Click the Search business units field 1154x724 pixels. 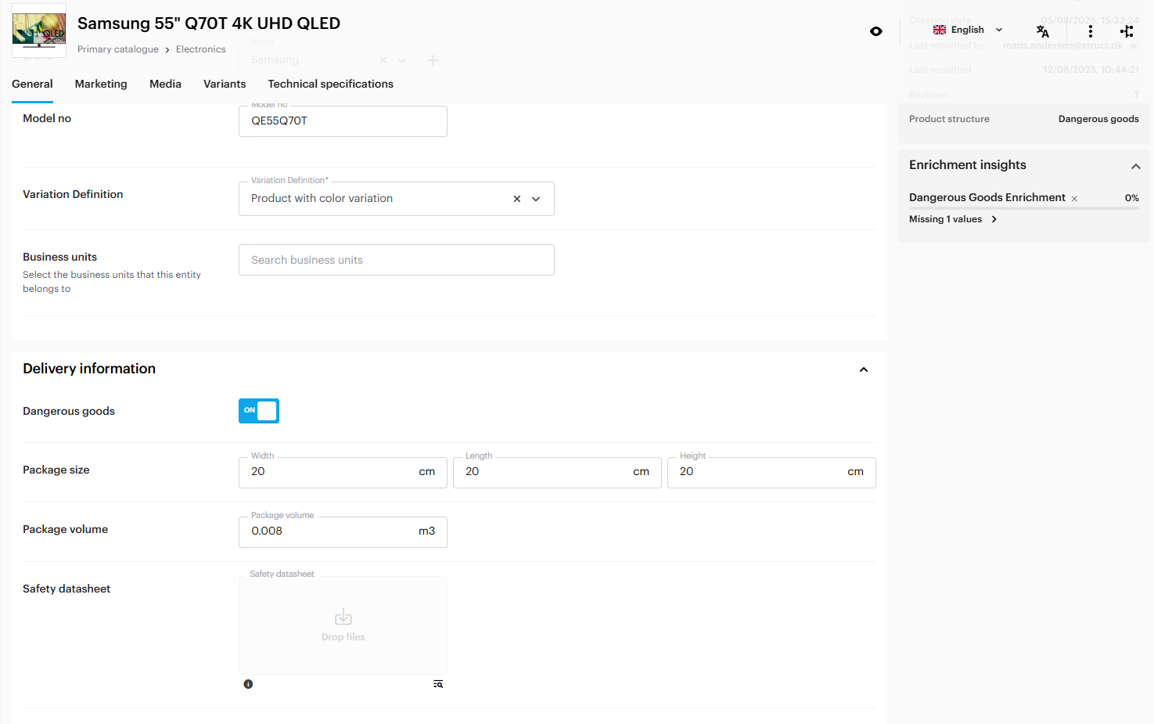tap(396, 260)
